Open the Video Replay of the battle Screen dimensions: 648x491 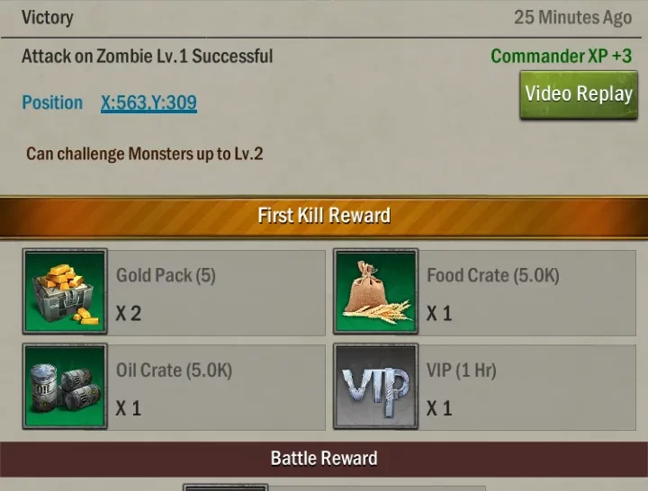(579, 94)
